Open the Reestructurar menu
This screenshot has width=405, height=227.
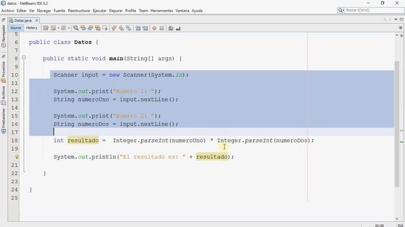click(79, 11)
